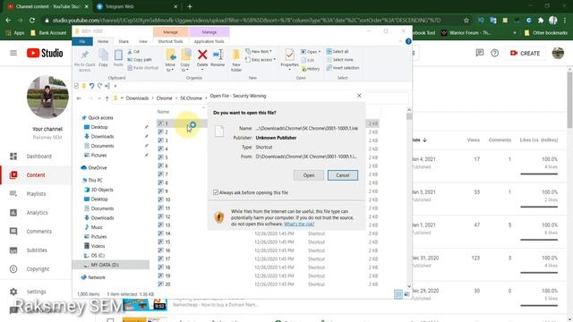Click the channel profile picture in sidebar
573x322 pixels.
(x=47, y=97)
